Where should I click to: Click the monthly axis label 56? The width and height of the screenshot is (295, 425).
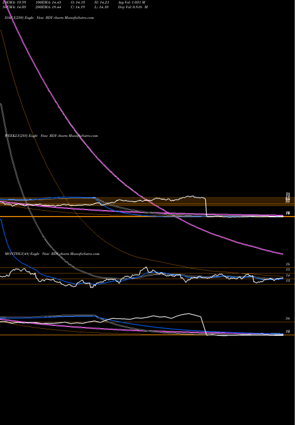point(288,319)
